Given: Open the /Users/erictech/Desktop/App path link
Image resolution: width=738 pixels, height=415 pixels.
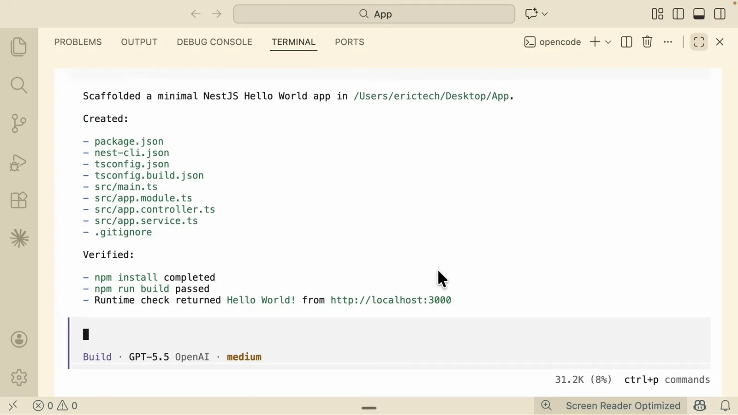Looking at the screenshot, I should click(x=431, y=96).
